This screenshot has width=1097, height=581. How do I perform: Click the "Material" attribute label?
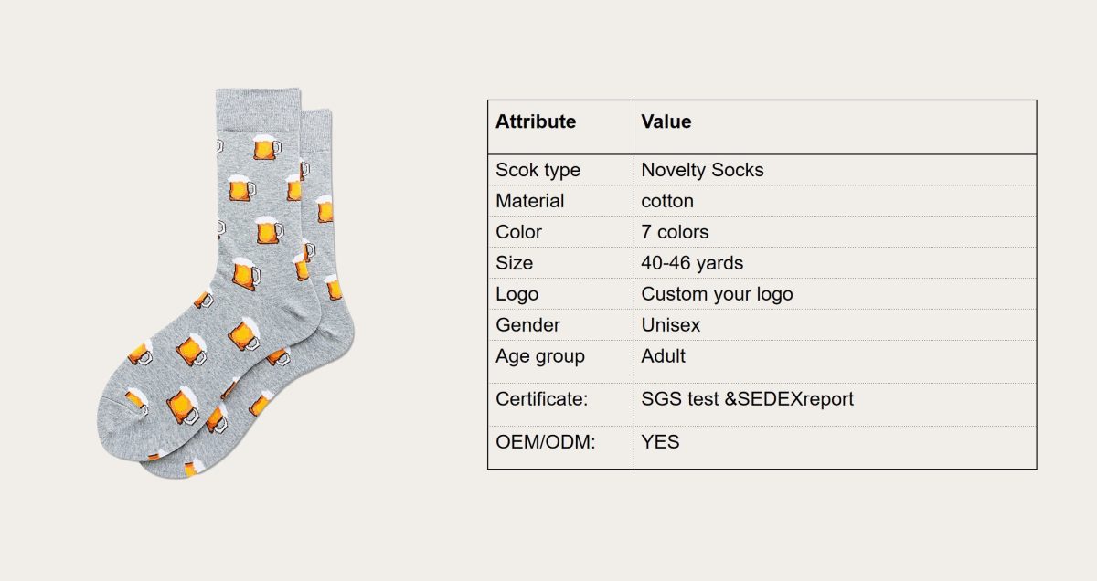[x=529, y=201]
